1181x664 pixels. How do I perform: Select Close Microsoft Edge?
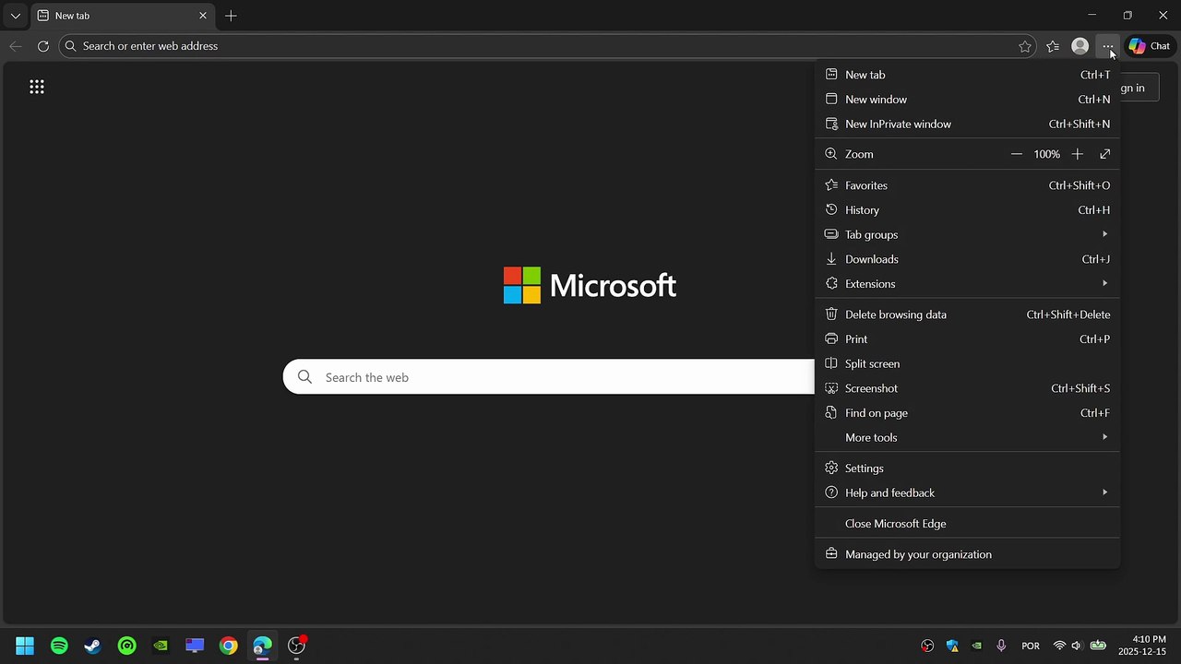click(967, 524)
